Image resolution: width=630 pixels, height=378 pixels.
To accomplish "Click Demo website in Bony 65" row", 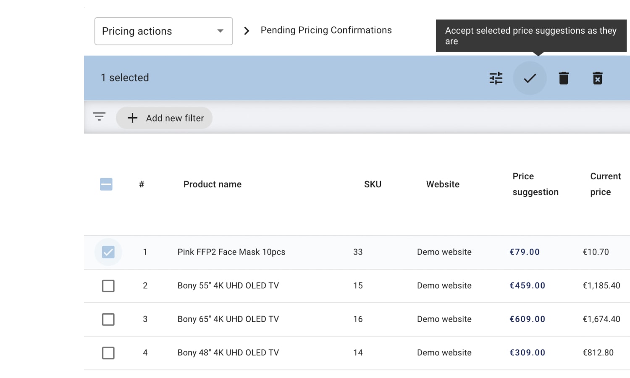I will [x=444, y=319].
